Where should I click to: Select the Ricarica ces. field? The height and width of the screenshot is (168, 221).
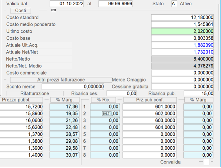click(x=122, y=93)
